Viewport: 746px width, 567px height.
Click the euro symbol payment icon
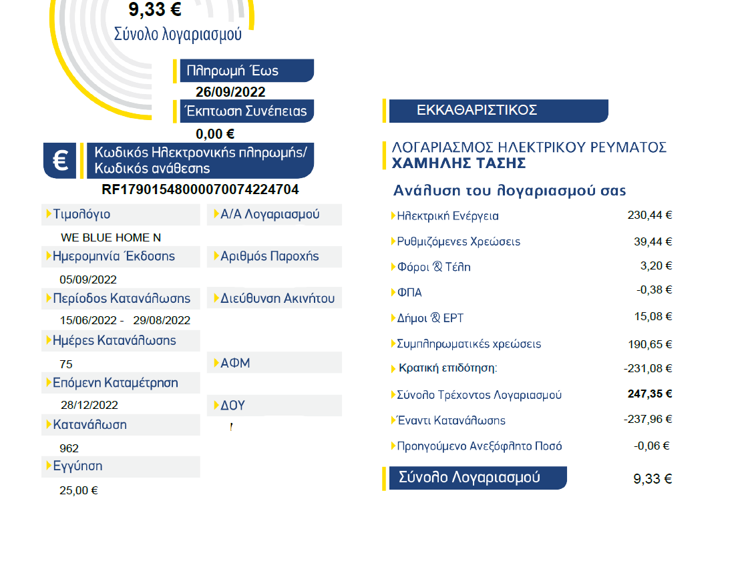coord(60,161)
